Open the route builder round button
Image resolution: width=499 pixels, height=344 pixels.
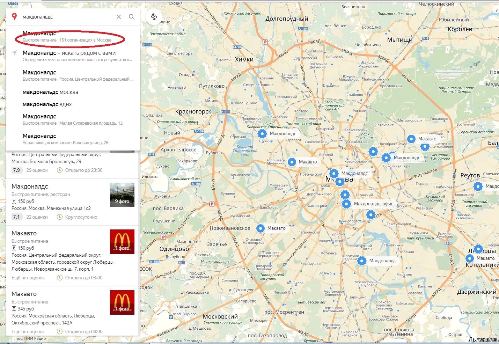click(x=154, y=16)
